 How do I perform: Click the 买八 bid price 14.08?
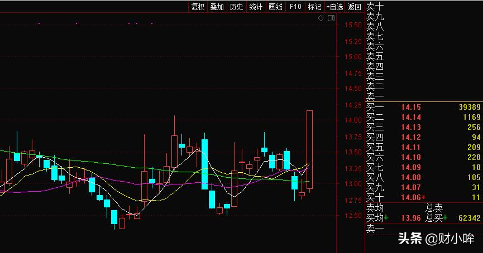411,177
